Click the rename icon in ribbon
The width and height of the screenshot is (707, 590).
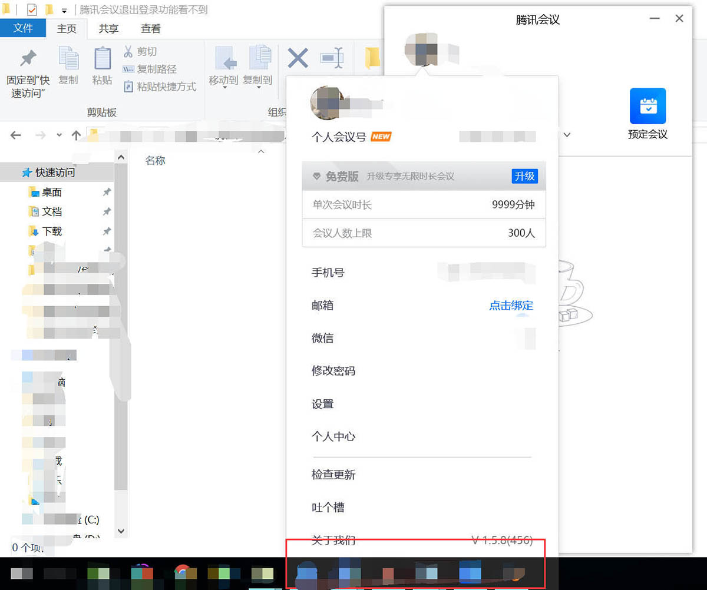click(x=332, y=58)
